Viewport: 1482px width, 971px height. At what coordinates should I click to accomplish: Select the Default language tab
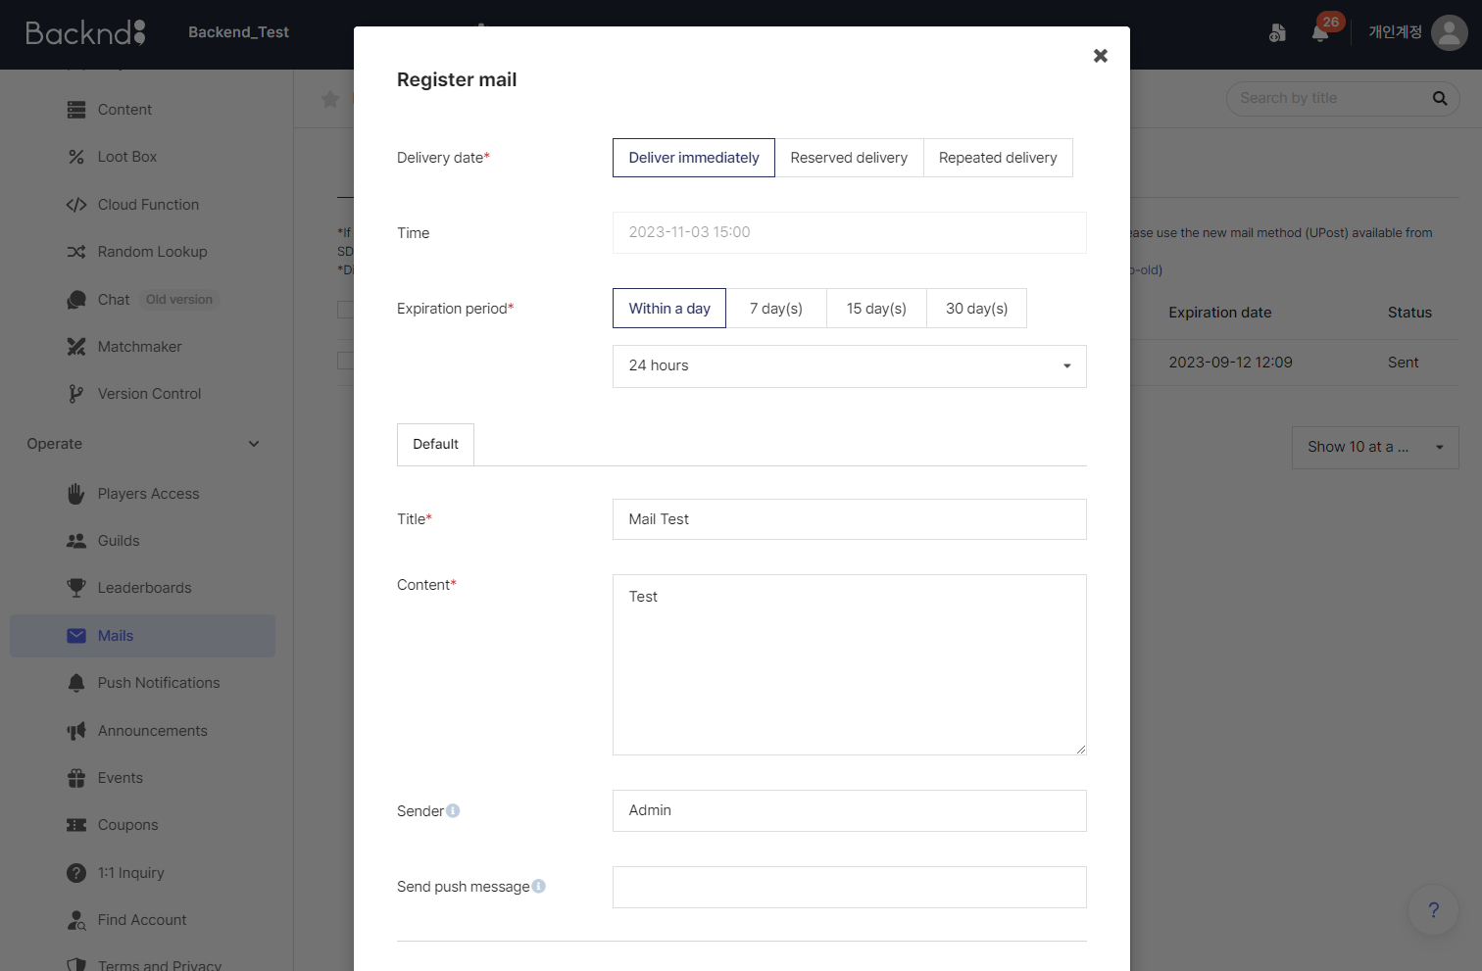click(435, 445)
